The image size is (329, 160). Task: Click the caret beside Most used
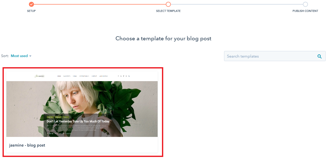[30, 56]
